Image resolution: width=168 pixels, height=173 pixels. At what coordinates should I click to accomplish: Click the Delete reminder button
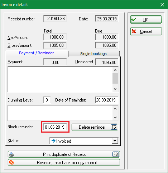pos(95,127)
